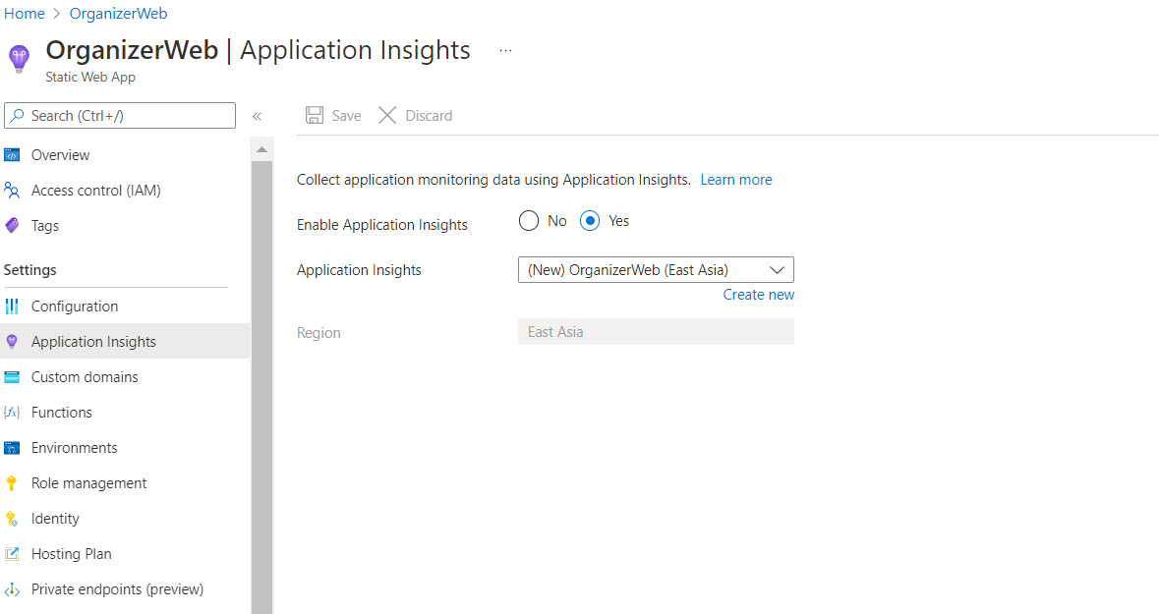Click the floppy disk Save icon
This screenshot has width=1159, height=614.
315,115
